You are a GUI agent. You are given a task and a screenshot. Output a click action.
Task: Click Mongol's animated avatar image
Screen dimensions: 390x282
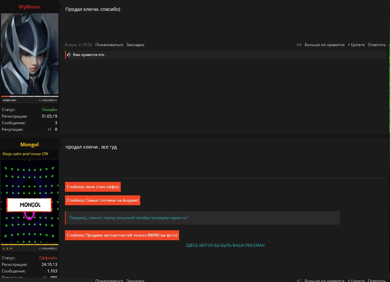[x=30, y=201]
